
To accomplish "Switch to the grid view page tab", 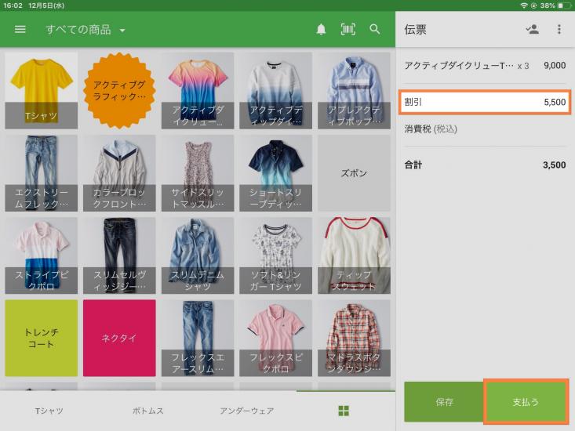I will tap(344, 411).
